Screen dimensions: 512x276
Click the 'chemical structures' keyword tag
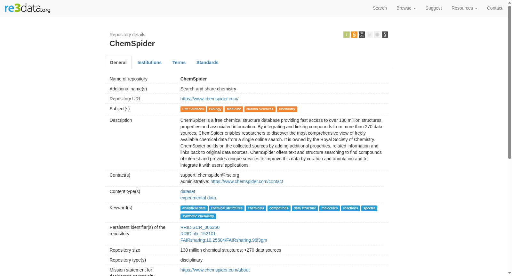[x=227, y=208]
